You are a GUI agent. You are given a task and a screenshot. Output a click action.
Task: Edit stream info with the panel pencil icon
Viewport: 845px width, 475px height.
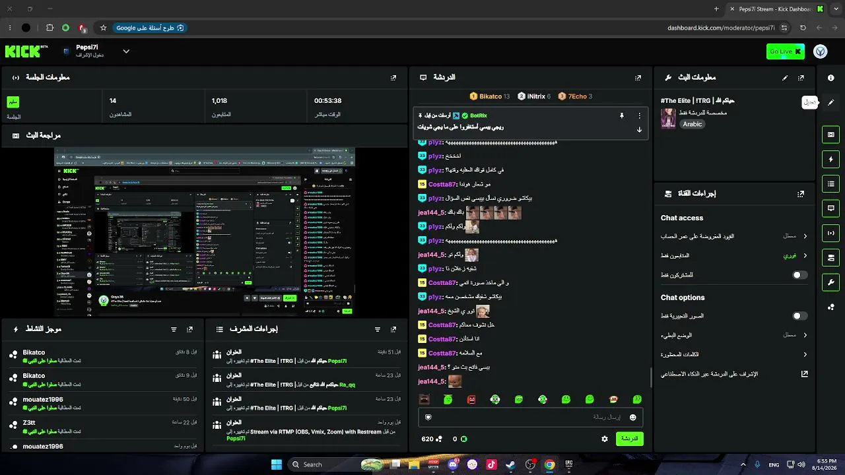(785, 77)
